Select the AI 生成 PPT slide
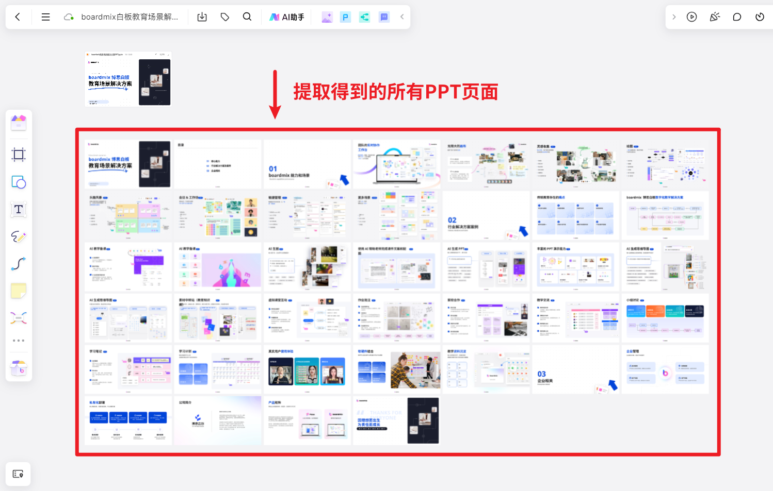 [487, 267]
